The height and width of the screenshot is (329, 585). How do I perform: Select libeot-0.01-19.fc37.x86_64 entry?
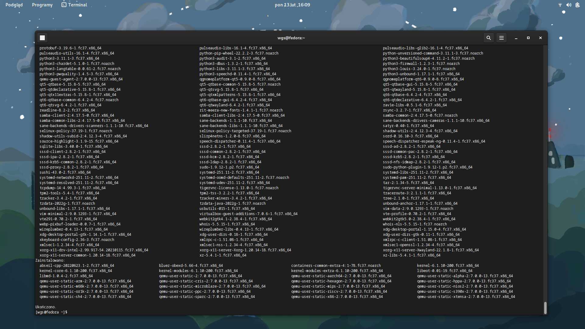point(445,271)
